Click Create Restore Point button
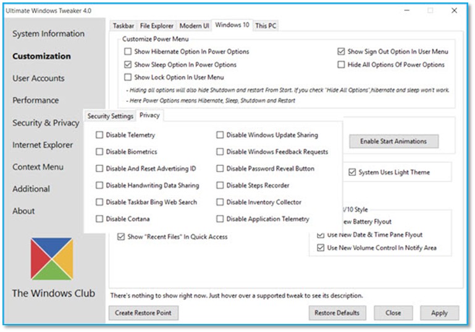Image resolution: width=475 pixels, height=332 pixels. coord(143,313)
